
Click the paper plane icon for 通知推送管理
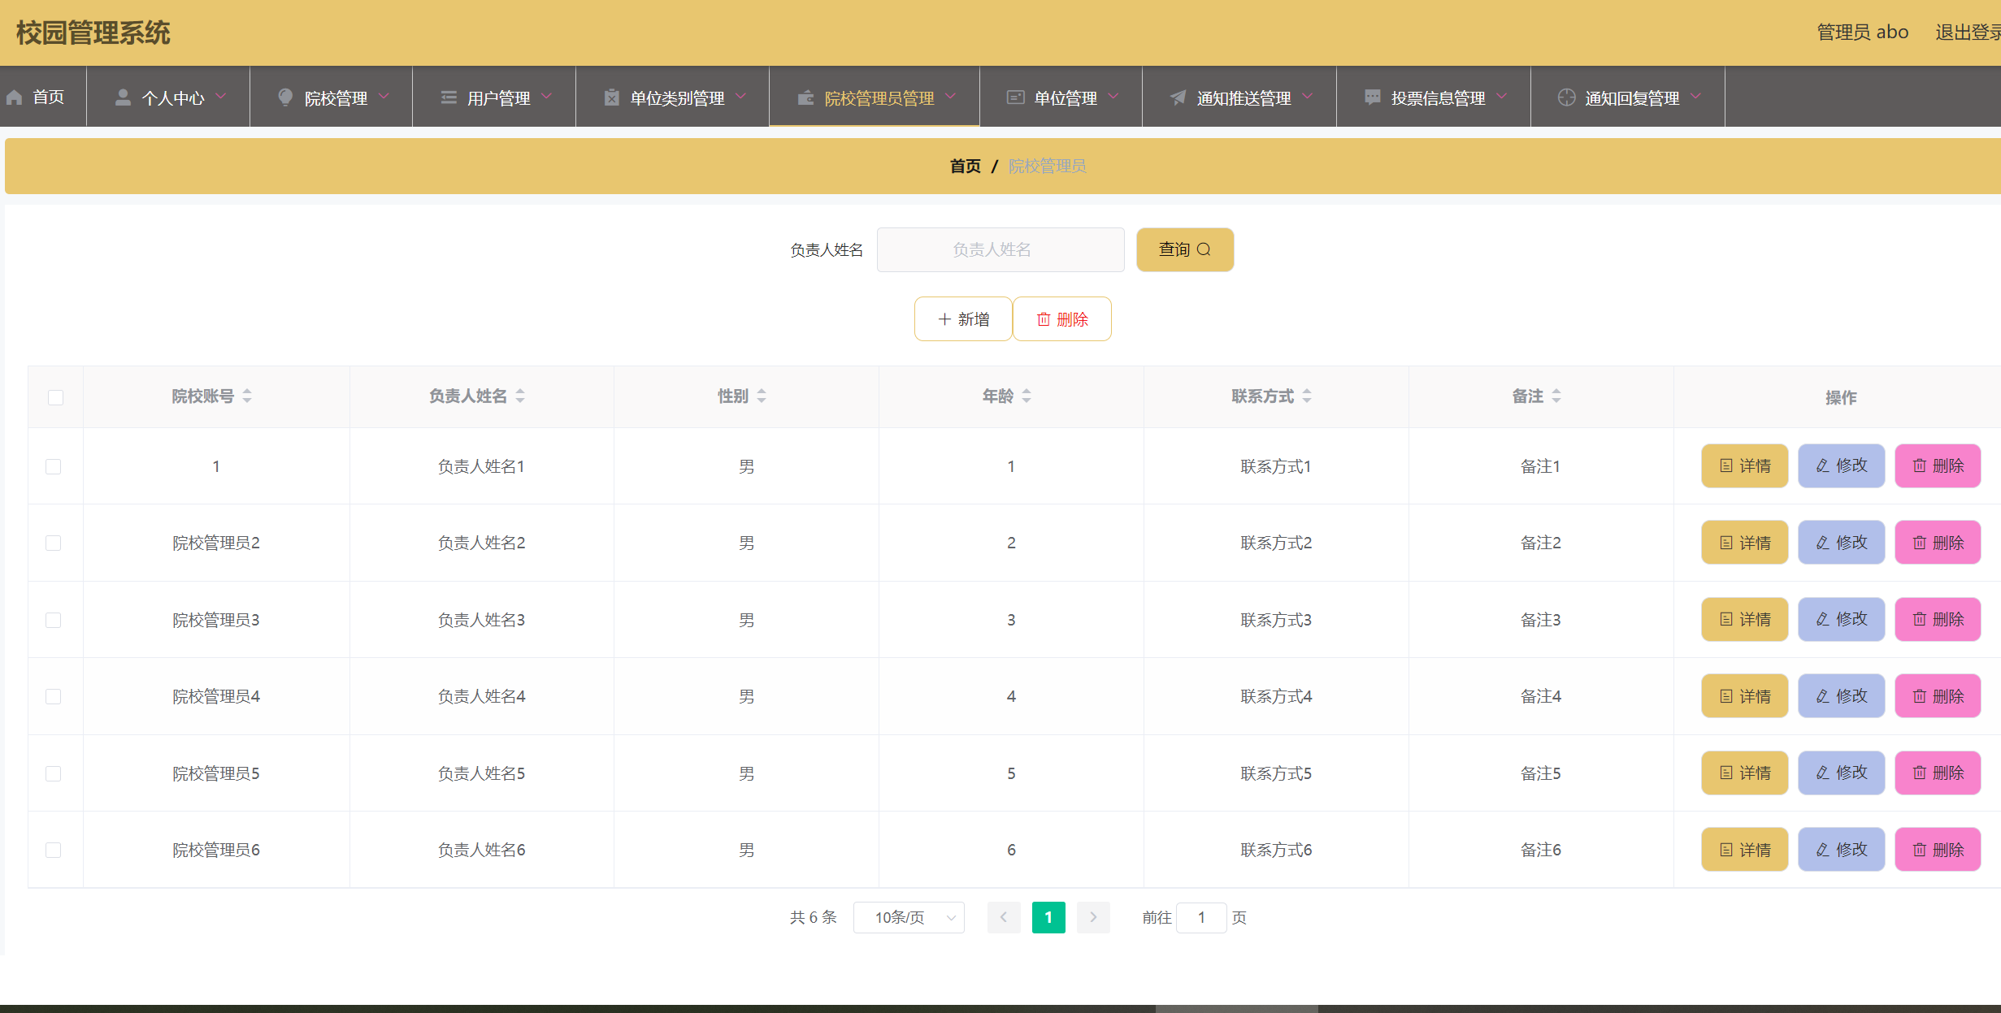[1178, 97]
